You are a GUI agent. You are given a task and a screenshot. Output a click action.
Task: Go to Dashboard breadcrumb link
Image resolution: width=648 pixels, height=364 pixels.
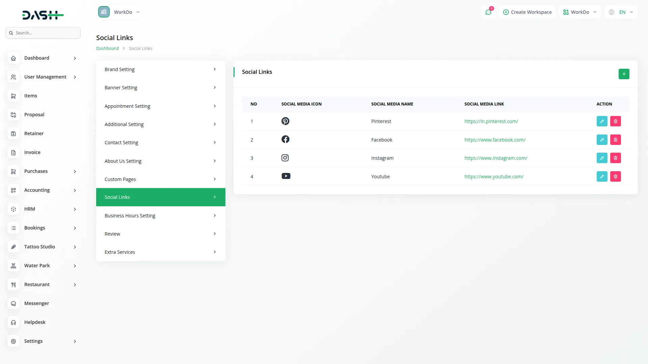pos(107,49)
